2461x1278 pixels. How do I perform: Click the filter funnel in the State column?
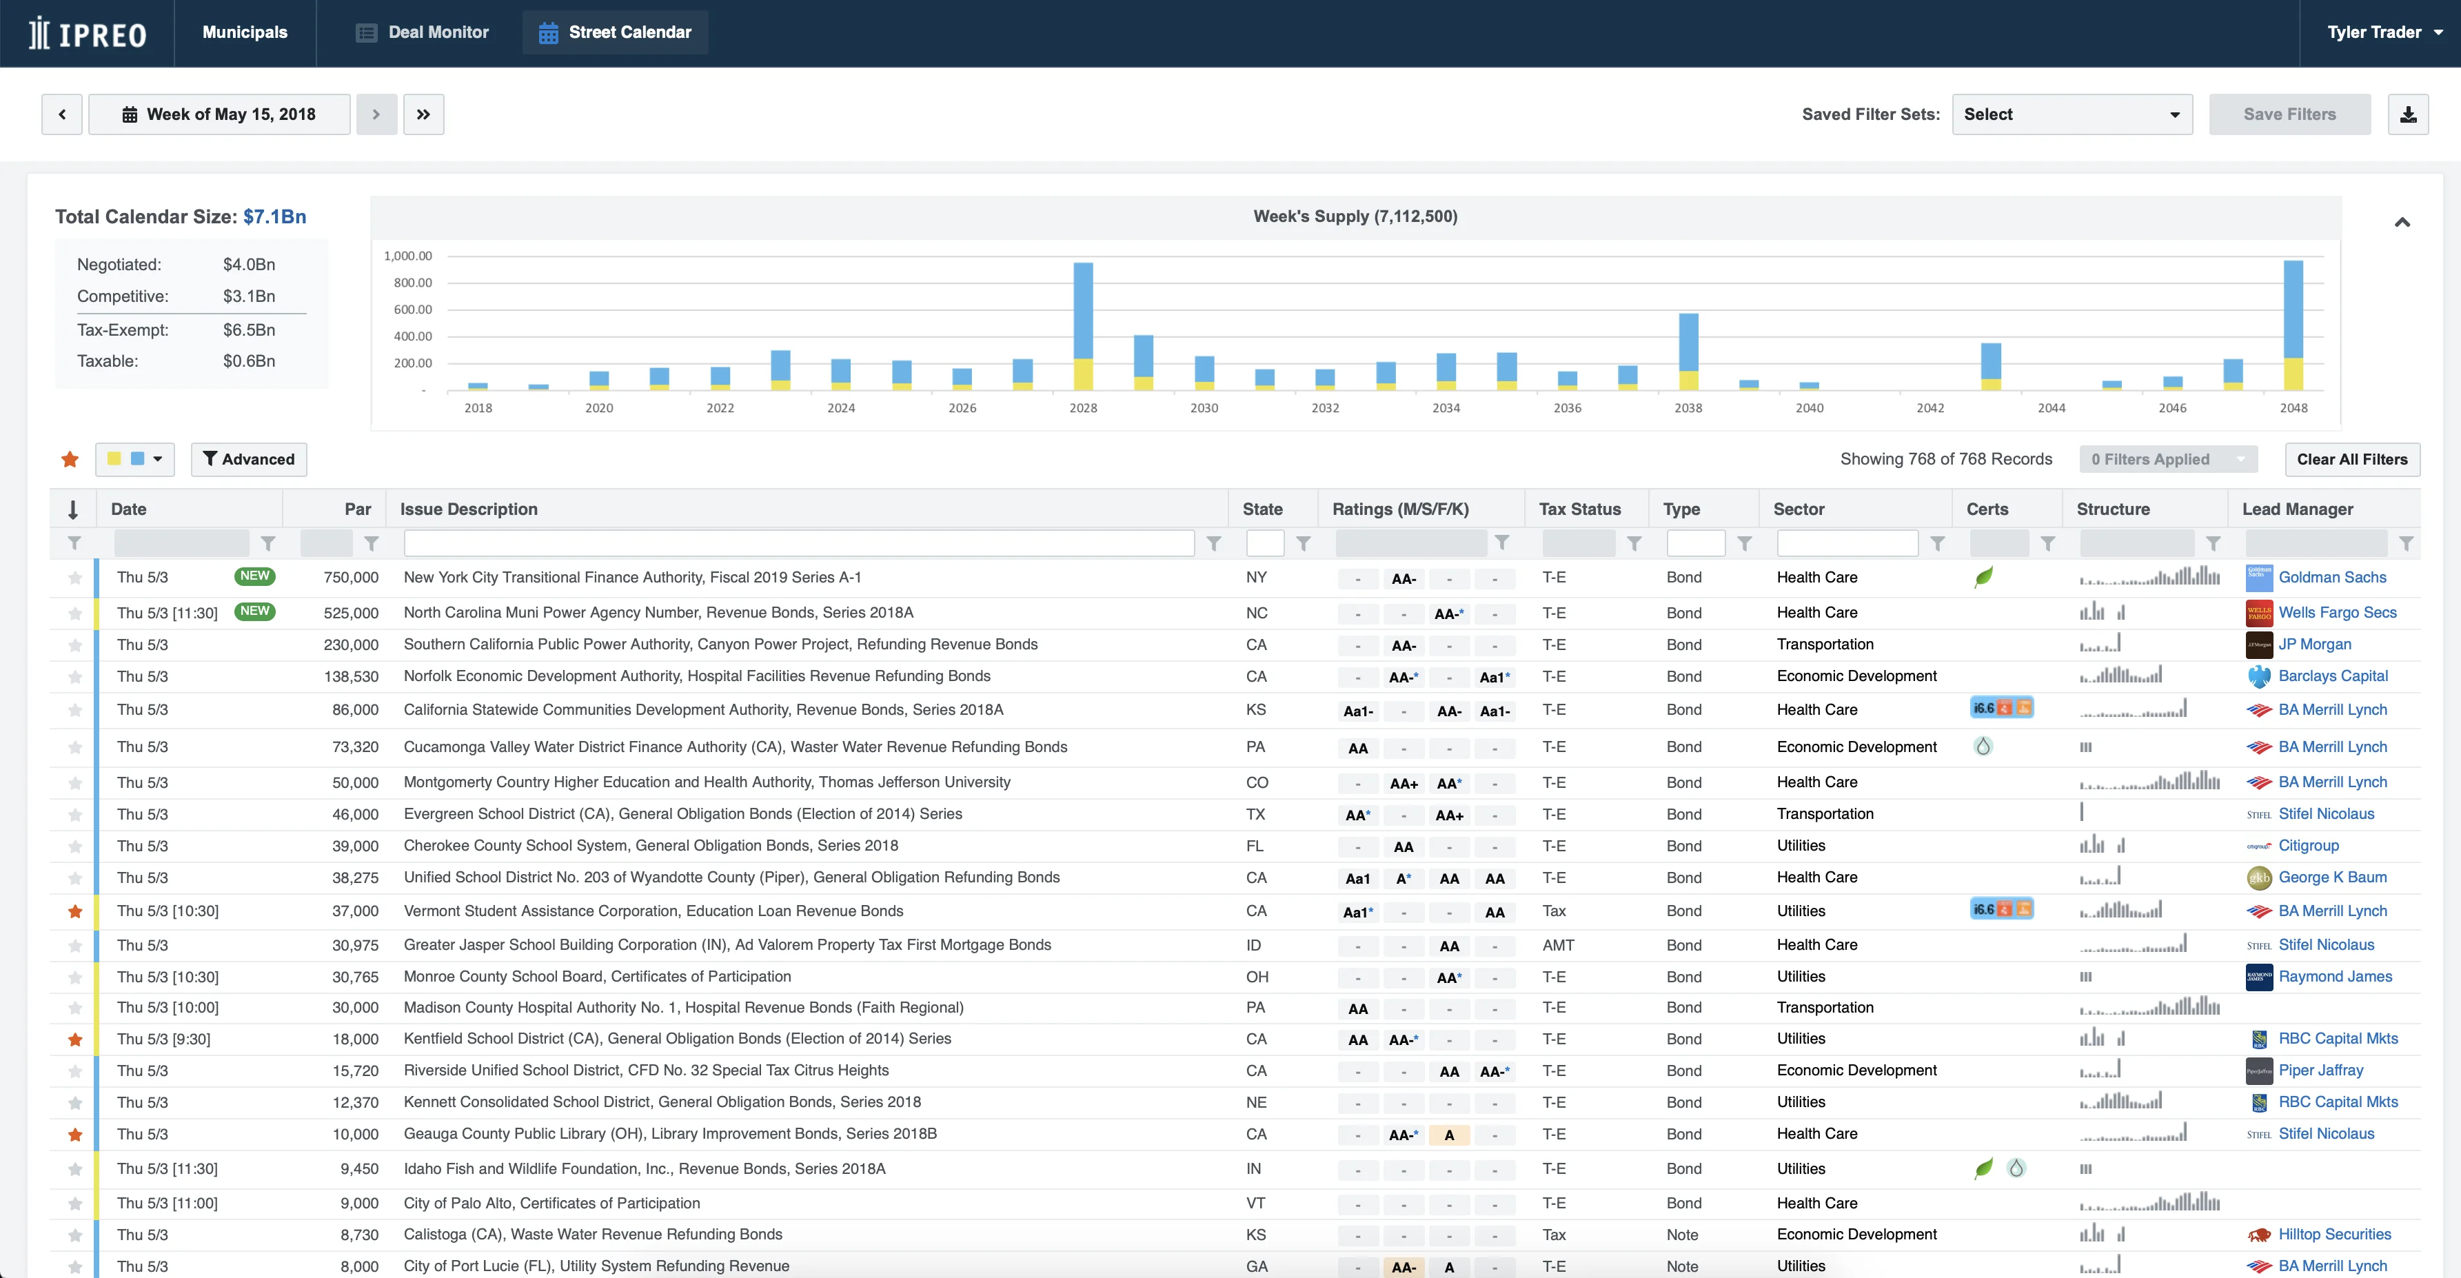1303,543
